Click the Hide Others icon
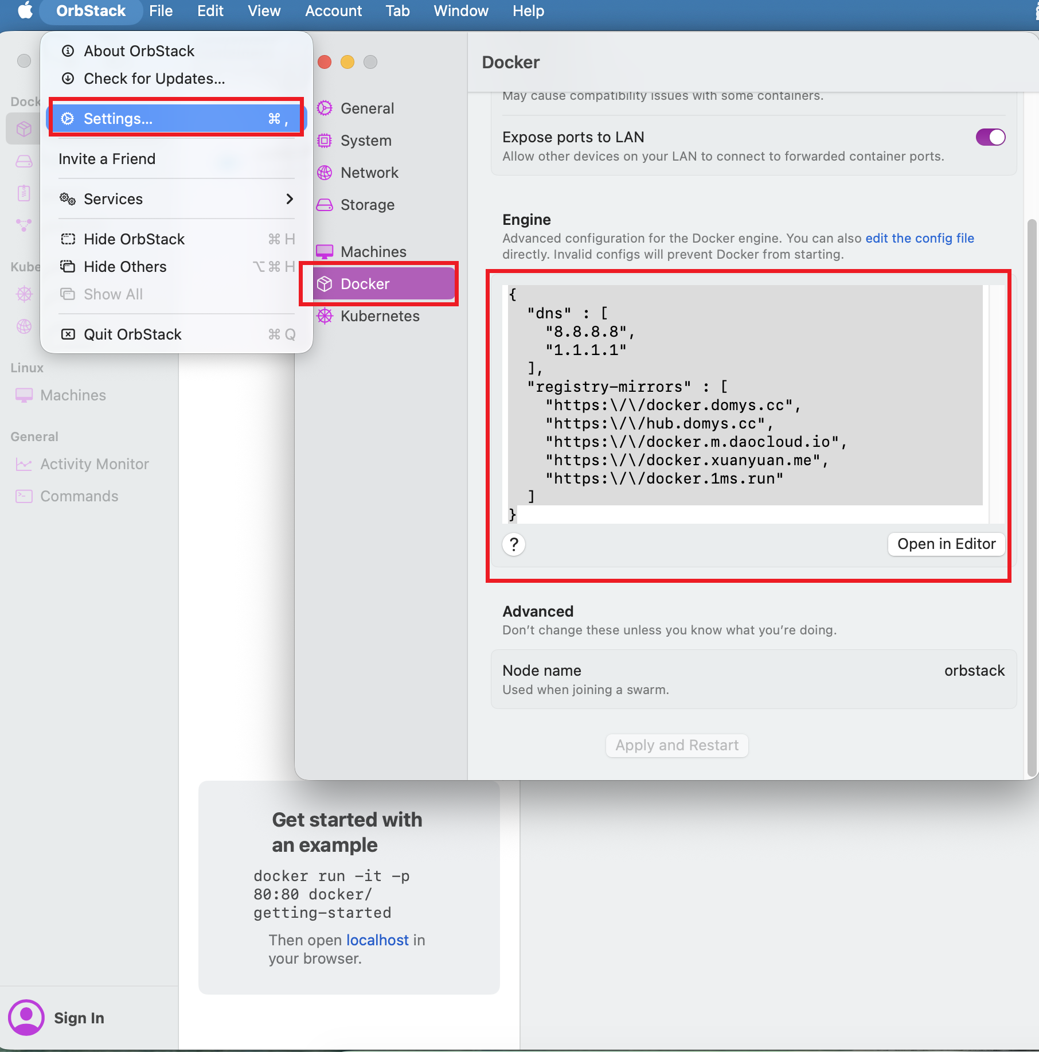The height and width of the screenshot is (1052, 1039). (x=68, y=267)
